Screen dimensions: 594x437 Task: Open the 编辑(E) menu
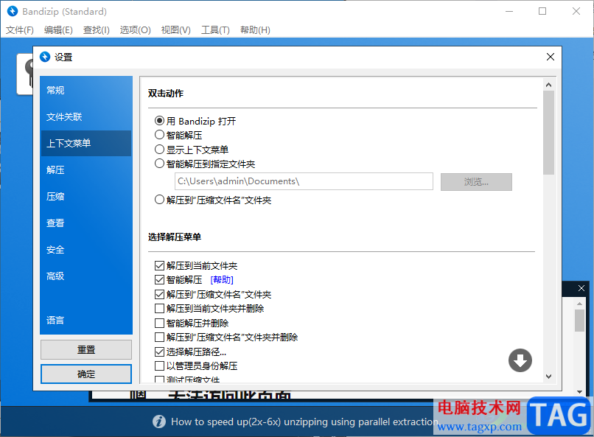(x=58, y=30)
